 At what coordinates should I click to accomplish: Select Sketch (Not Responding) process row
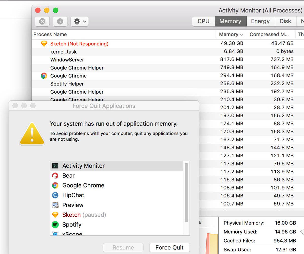pyautogui.click(x=168, y=44)
